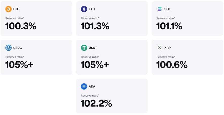Select the SOL ticker label
Image resolution: width=224 pixels, height=115 pixels.
[167, 9]
